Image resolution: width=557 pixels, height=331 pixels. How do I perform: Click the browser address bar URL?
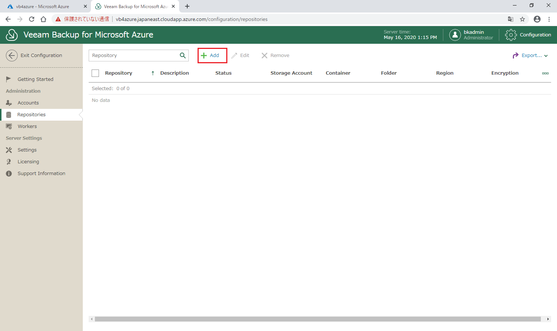click(192, 19)
